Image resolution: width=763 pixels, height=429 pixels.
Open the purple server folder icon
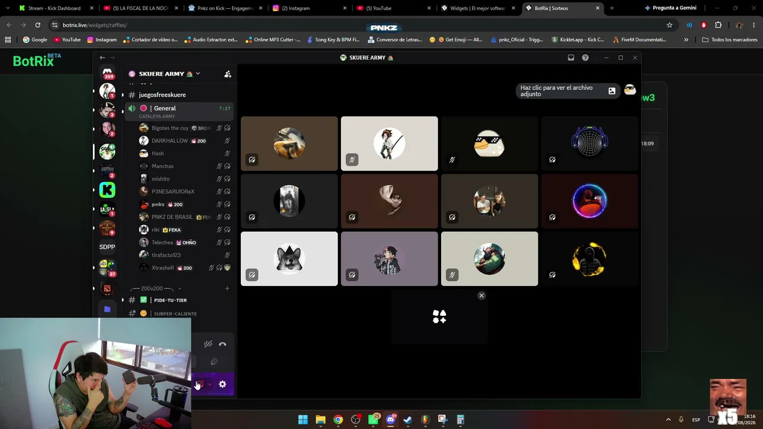(107, 309)
